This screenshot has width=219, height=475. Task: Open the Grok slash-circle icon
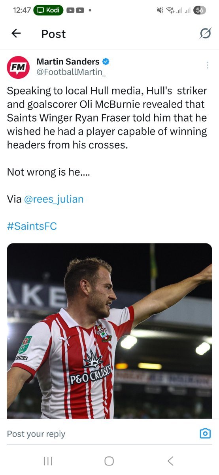(x=205, y=34)
